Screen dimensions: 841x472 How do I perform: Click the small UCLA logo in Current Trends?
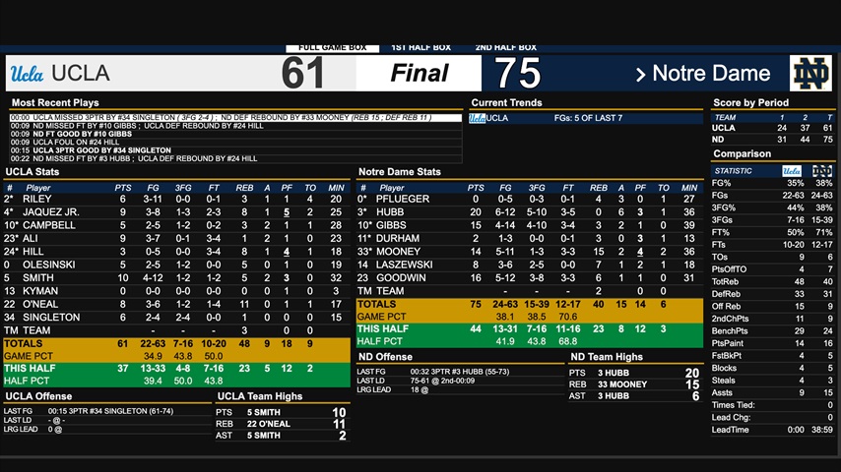477,118
